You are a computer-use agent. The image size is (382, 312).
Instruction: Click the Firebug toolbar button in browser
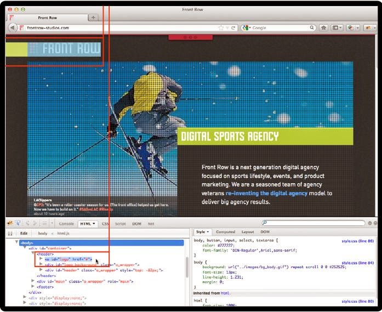(x=368, y=28)
